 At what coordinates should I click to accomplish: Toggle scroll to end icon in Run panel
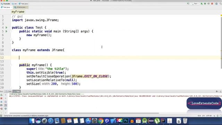click(6, 105)
